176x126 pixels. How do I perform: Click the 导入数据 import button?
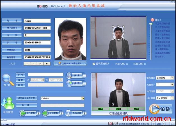[x=29, y=113]
